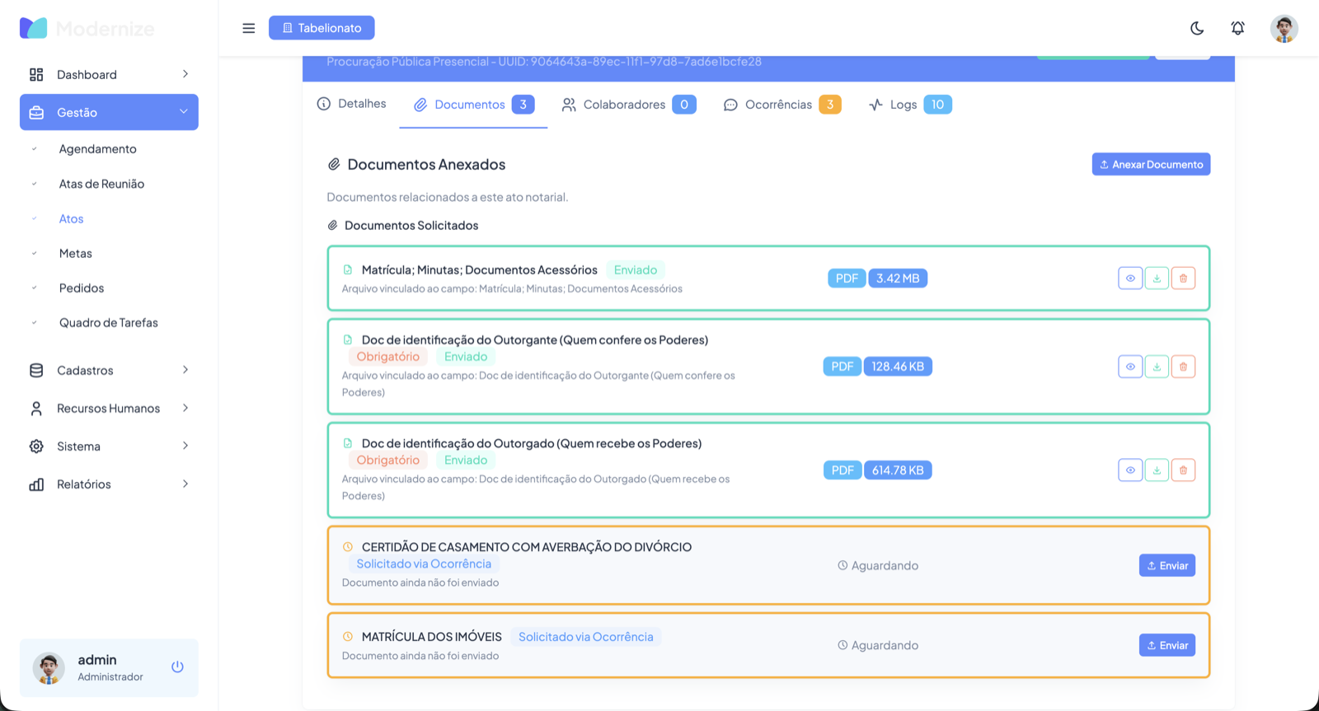Delete the Outorgado identification document
1319x711 pixels.
tap(1183, 470)
